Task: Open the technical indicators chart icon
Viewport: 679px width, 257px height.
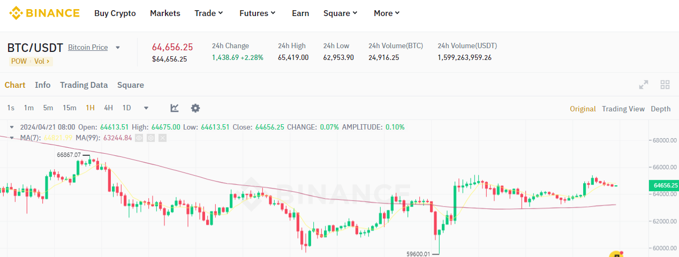Action: coord(175,108)
